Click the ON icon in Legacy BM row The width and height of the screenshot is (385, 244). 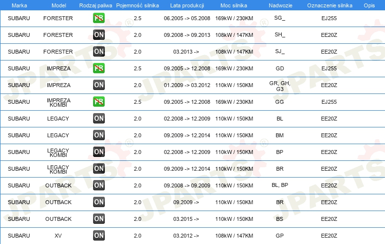(99, 135)
